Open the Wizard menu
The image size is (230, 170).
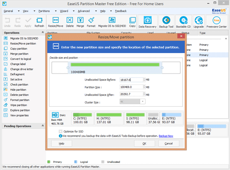point(64,11)
